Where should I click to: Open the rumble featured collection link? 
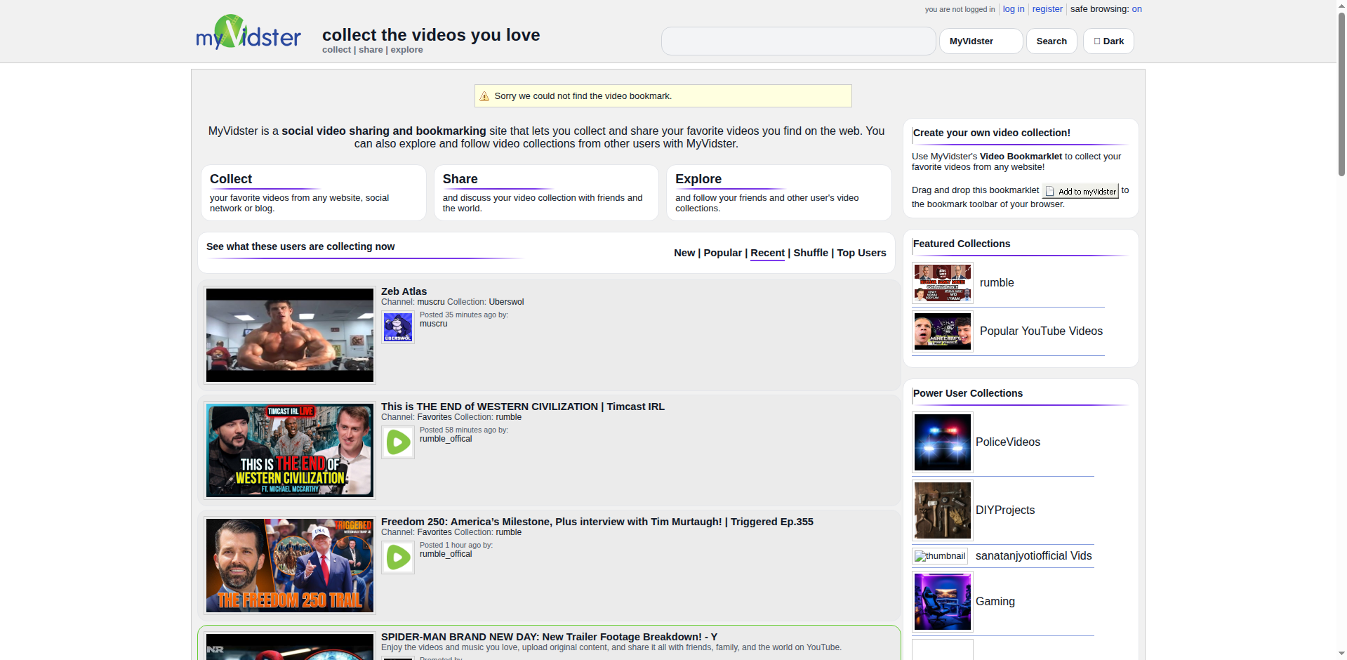tap(997, 283)
